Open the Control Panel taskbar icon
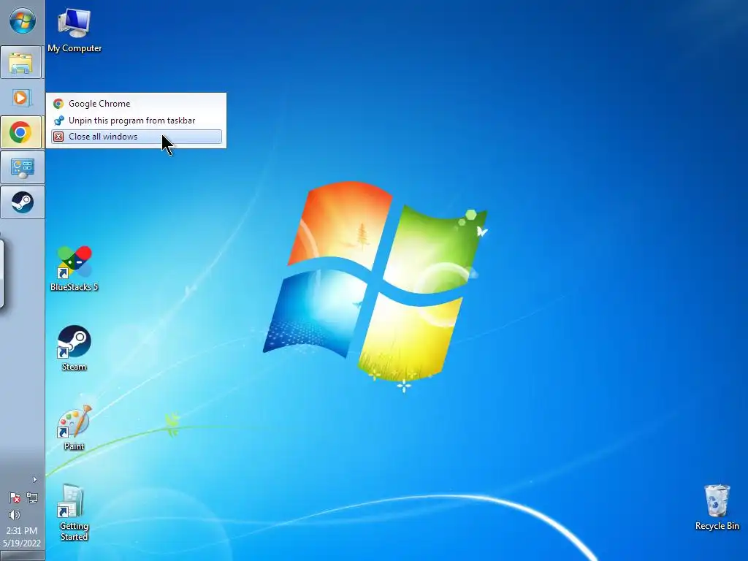The width and height of the screenshot is (748, 561). pyautogui.click(x=22, y=167)
